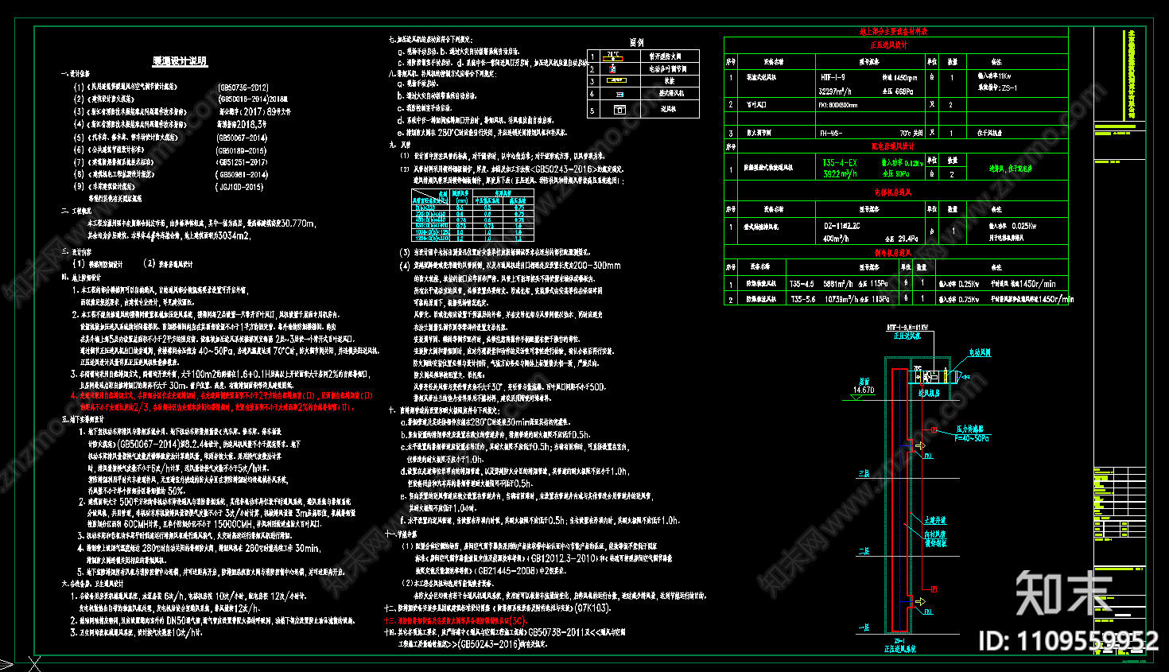Select the 暖通设计说明 title heading
The image size is (1169, 672).
[180, 61]
